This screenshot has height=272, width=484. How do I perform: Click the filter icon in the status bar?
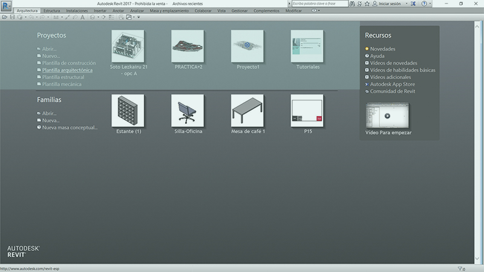click(x=461, y=269)
